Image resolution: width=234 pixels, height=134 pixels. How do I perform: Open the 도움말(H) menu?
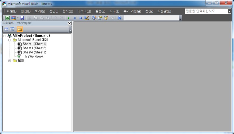(164, 11)
